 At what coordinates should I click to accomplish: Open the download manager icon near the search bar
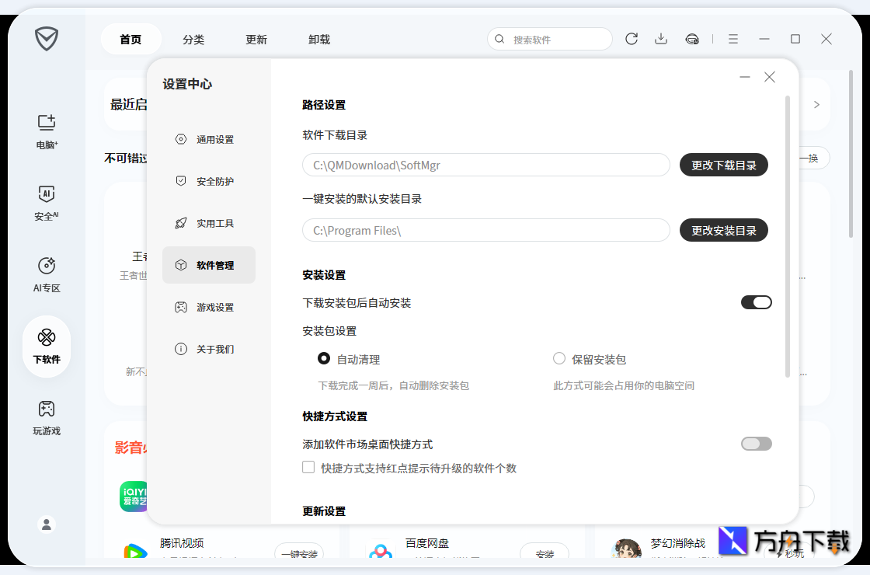click(661, 38)
